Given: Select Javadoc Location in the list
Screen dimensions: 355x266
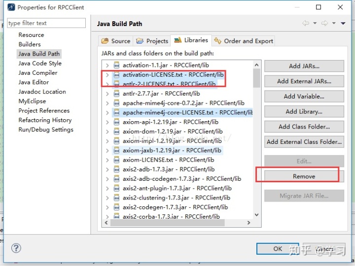Looking at the screenshot, I should pyautogui.click(x=42, y=92).
